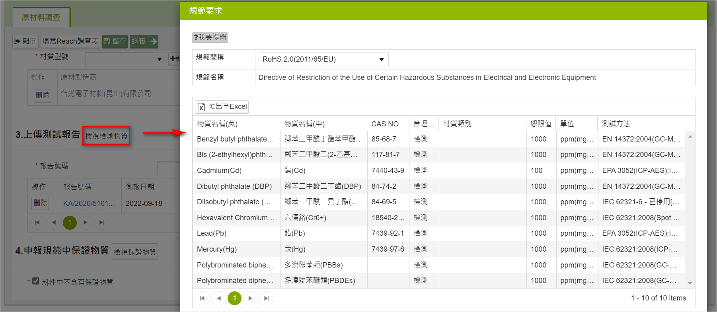Image resolution: width=717 pixels, height=312 pixels.
Task: Go to first page in report pager
Action: (x=37, y=223)
